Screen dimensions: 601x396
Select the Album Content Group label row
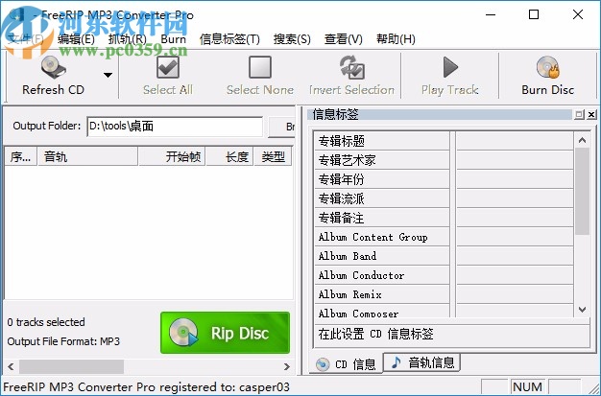382,237
